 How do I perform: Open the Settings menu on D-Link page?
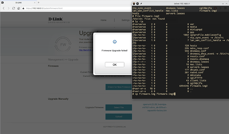point(125,20)
